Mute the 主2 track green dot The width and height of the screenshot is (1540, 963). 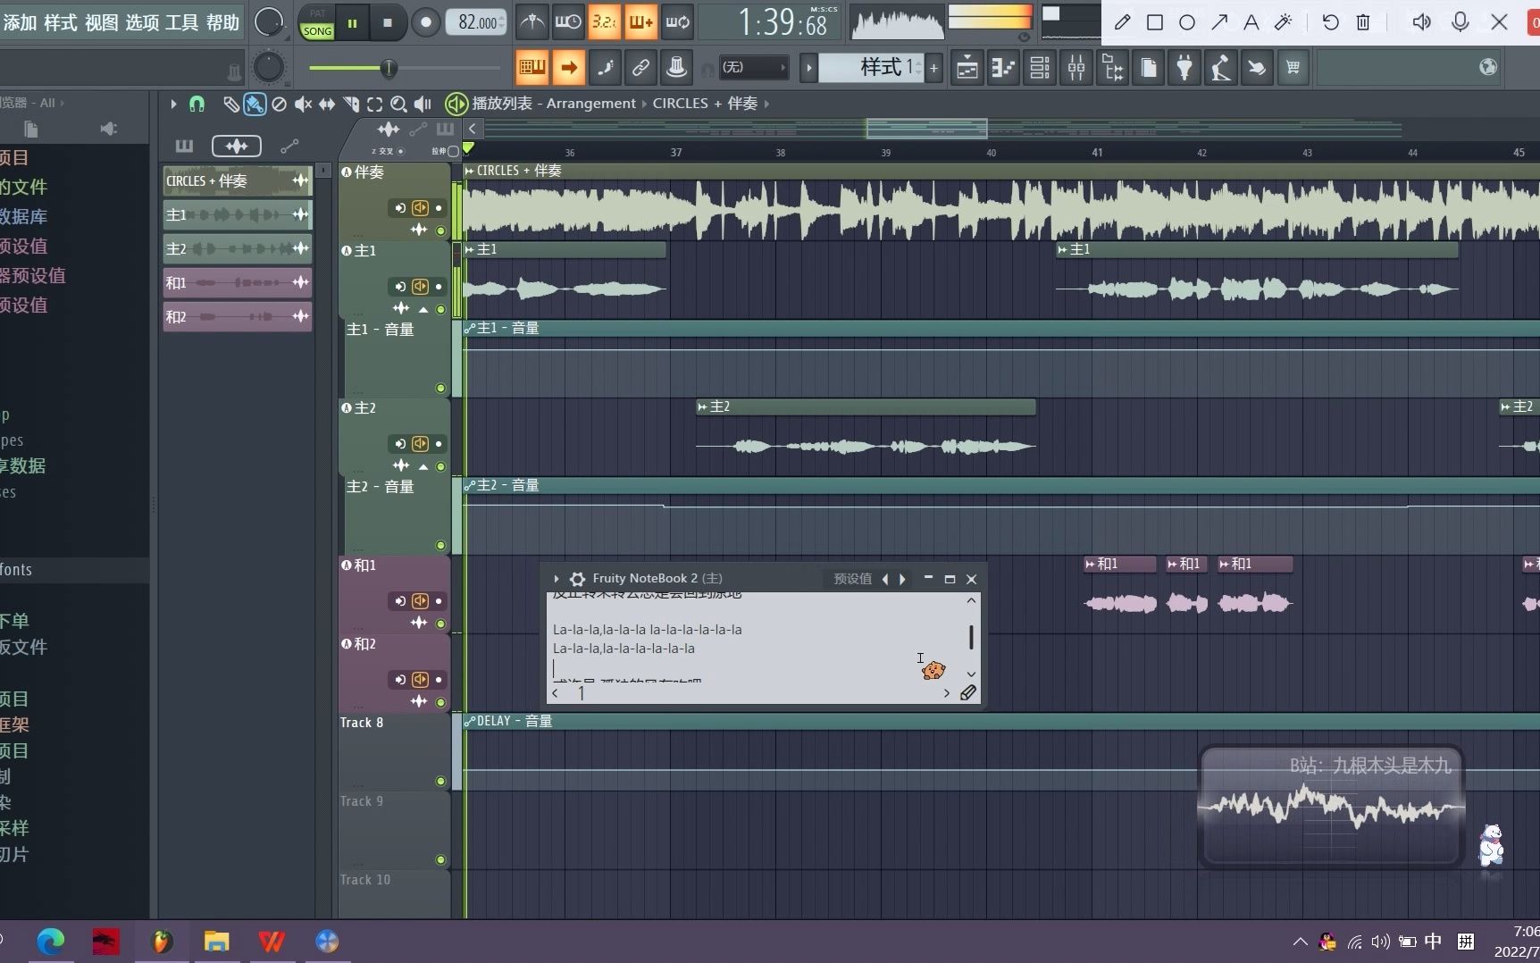click(440, 466)
